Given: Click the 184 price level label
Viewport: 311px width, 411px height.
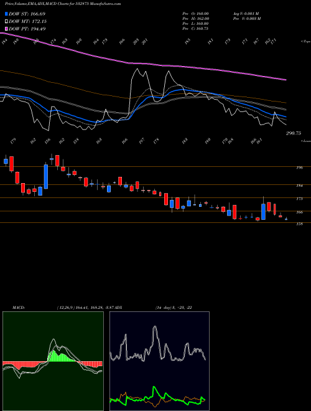Looking at the screenshot, I should tap(300, 186).
